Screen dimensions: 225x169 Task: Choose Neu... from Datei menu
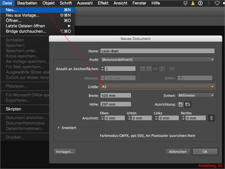[37, 10]
